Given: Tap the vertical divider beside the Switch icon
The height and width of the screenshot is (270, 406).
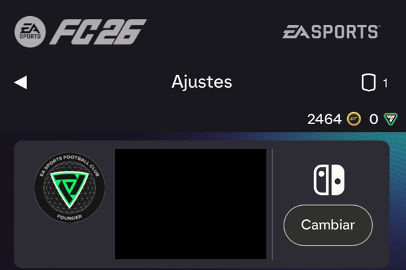Looking at the screenshot, I should pos(273,204).
